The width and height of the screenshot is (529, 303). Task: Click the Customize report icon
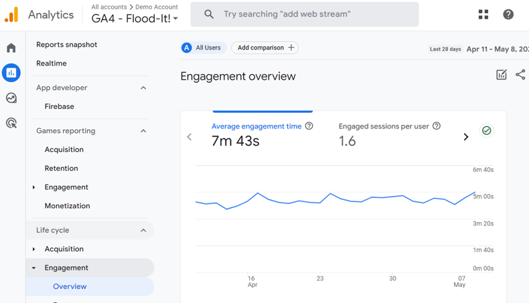[502, 75]
